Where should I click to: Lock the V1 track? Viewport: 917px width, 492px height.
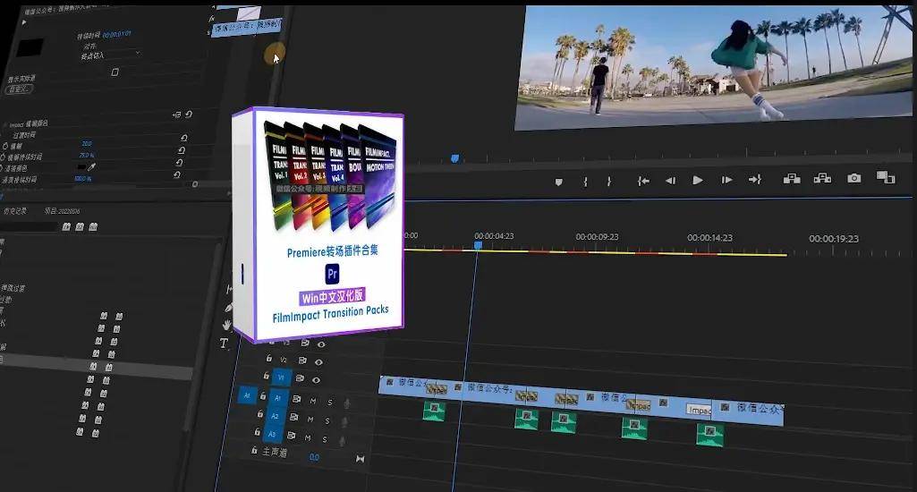(x=266, y=376)
